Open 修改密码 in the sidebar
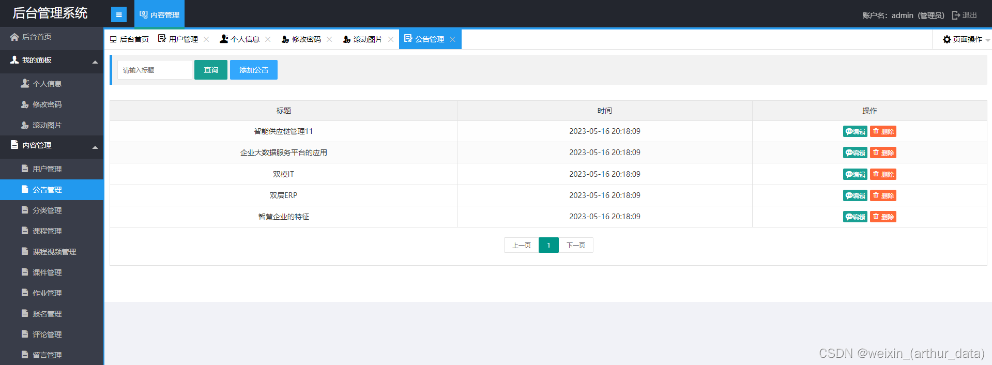 (52, 104)
